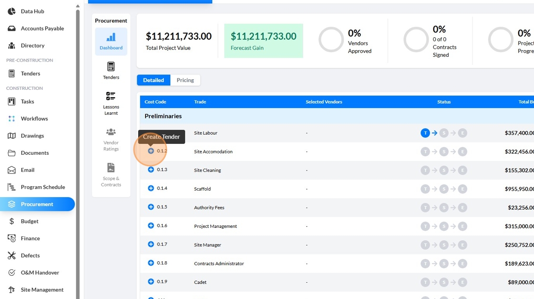
Task: Select Procurement Dashboard icon
Action: coord(111,42)
